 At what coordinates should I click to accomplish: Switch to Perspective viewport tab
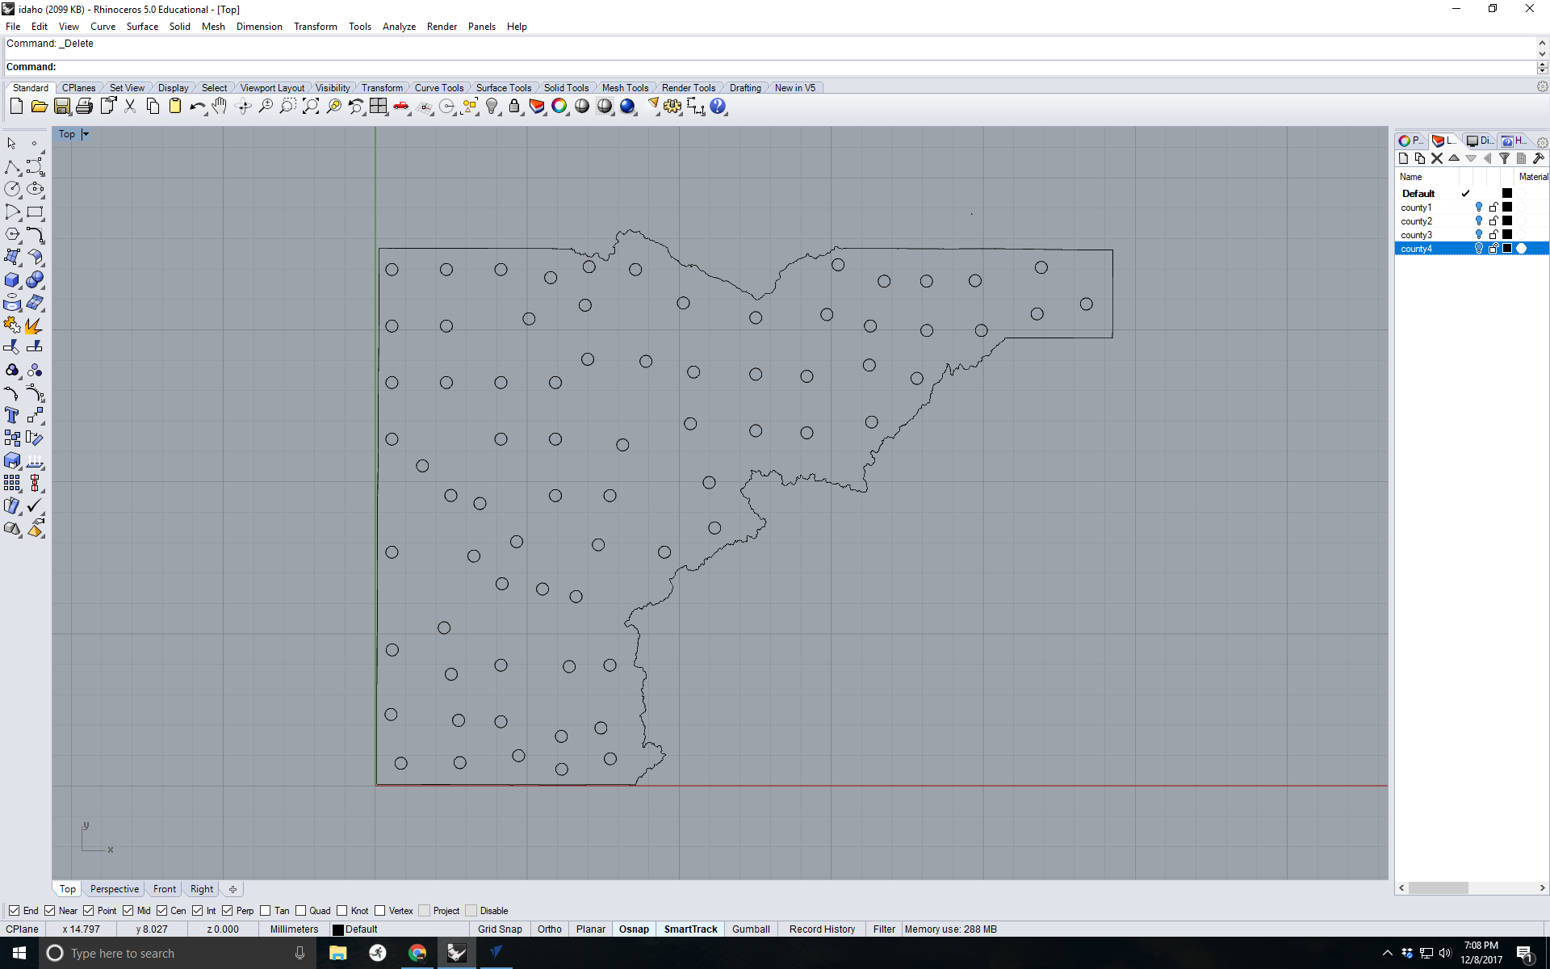(114, 887)
